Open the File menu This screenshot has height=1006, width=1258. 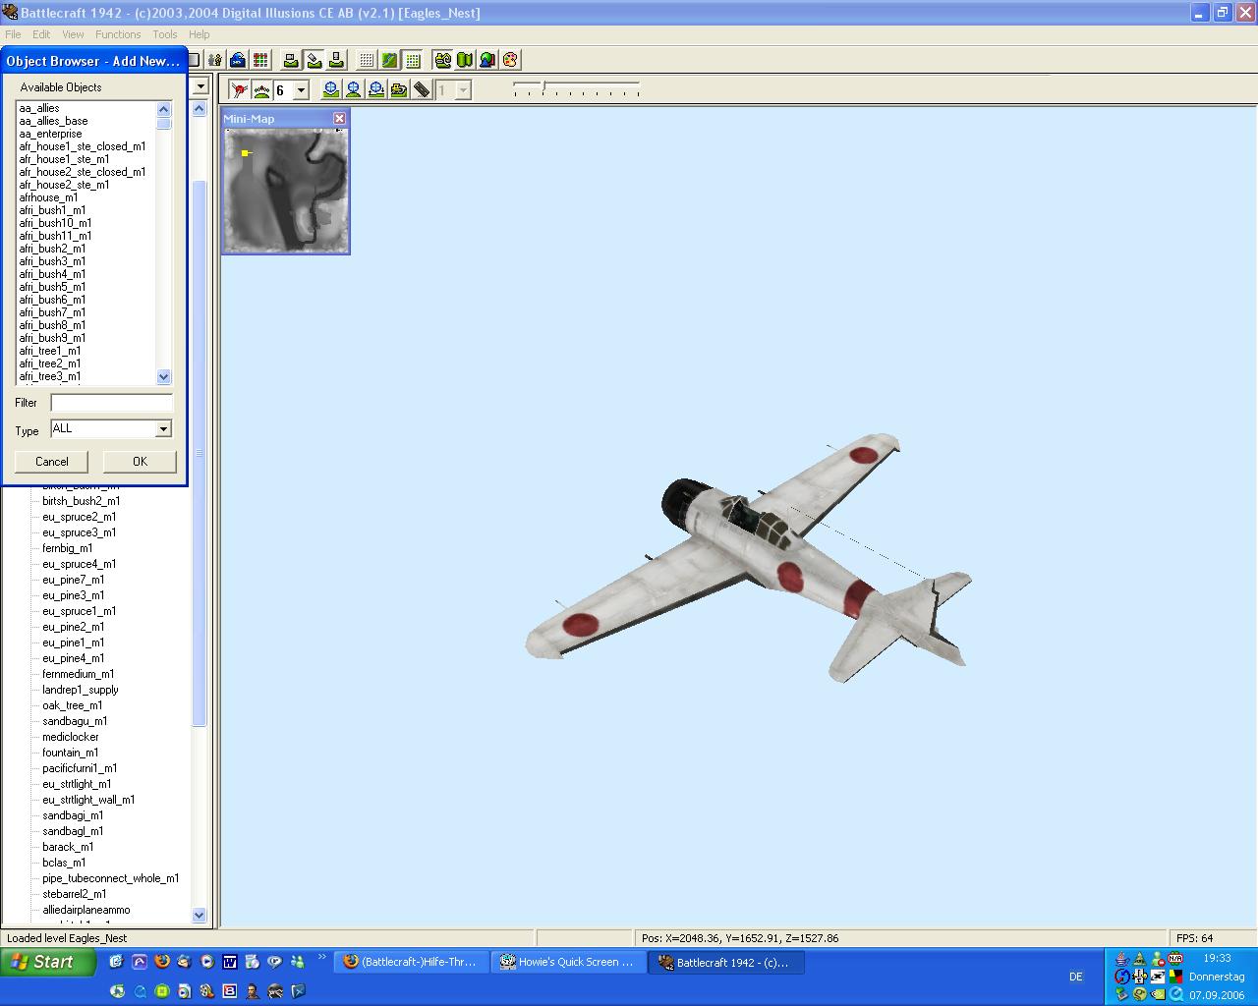click(13, 34)
